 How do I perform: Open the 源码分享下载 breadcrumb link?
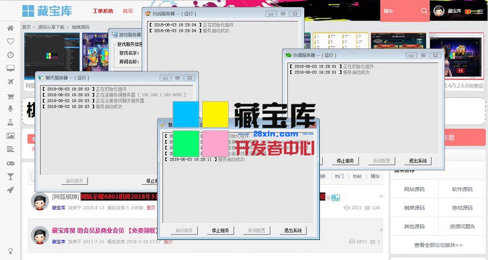click(x=52, y=26)
